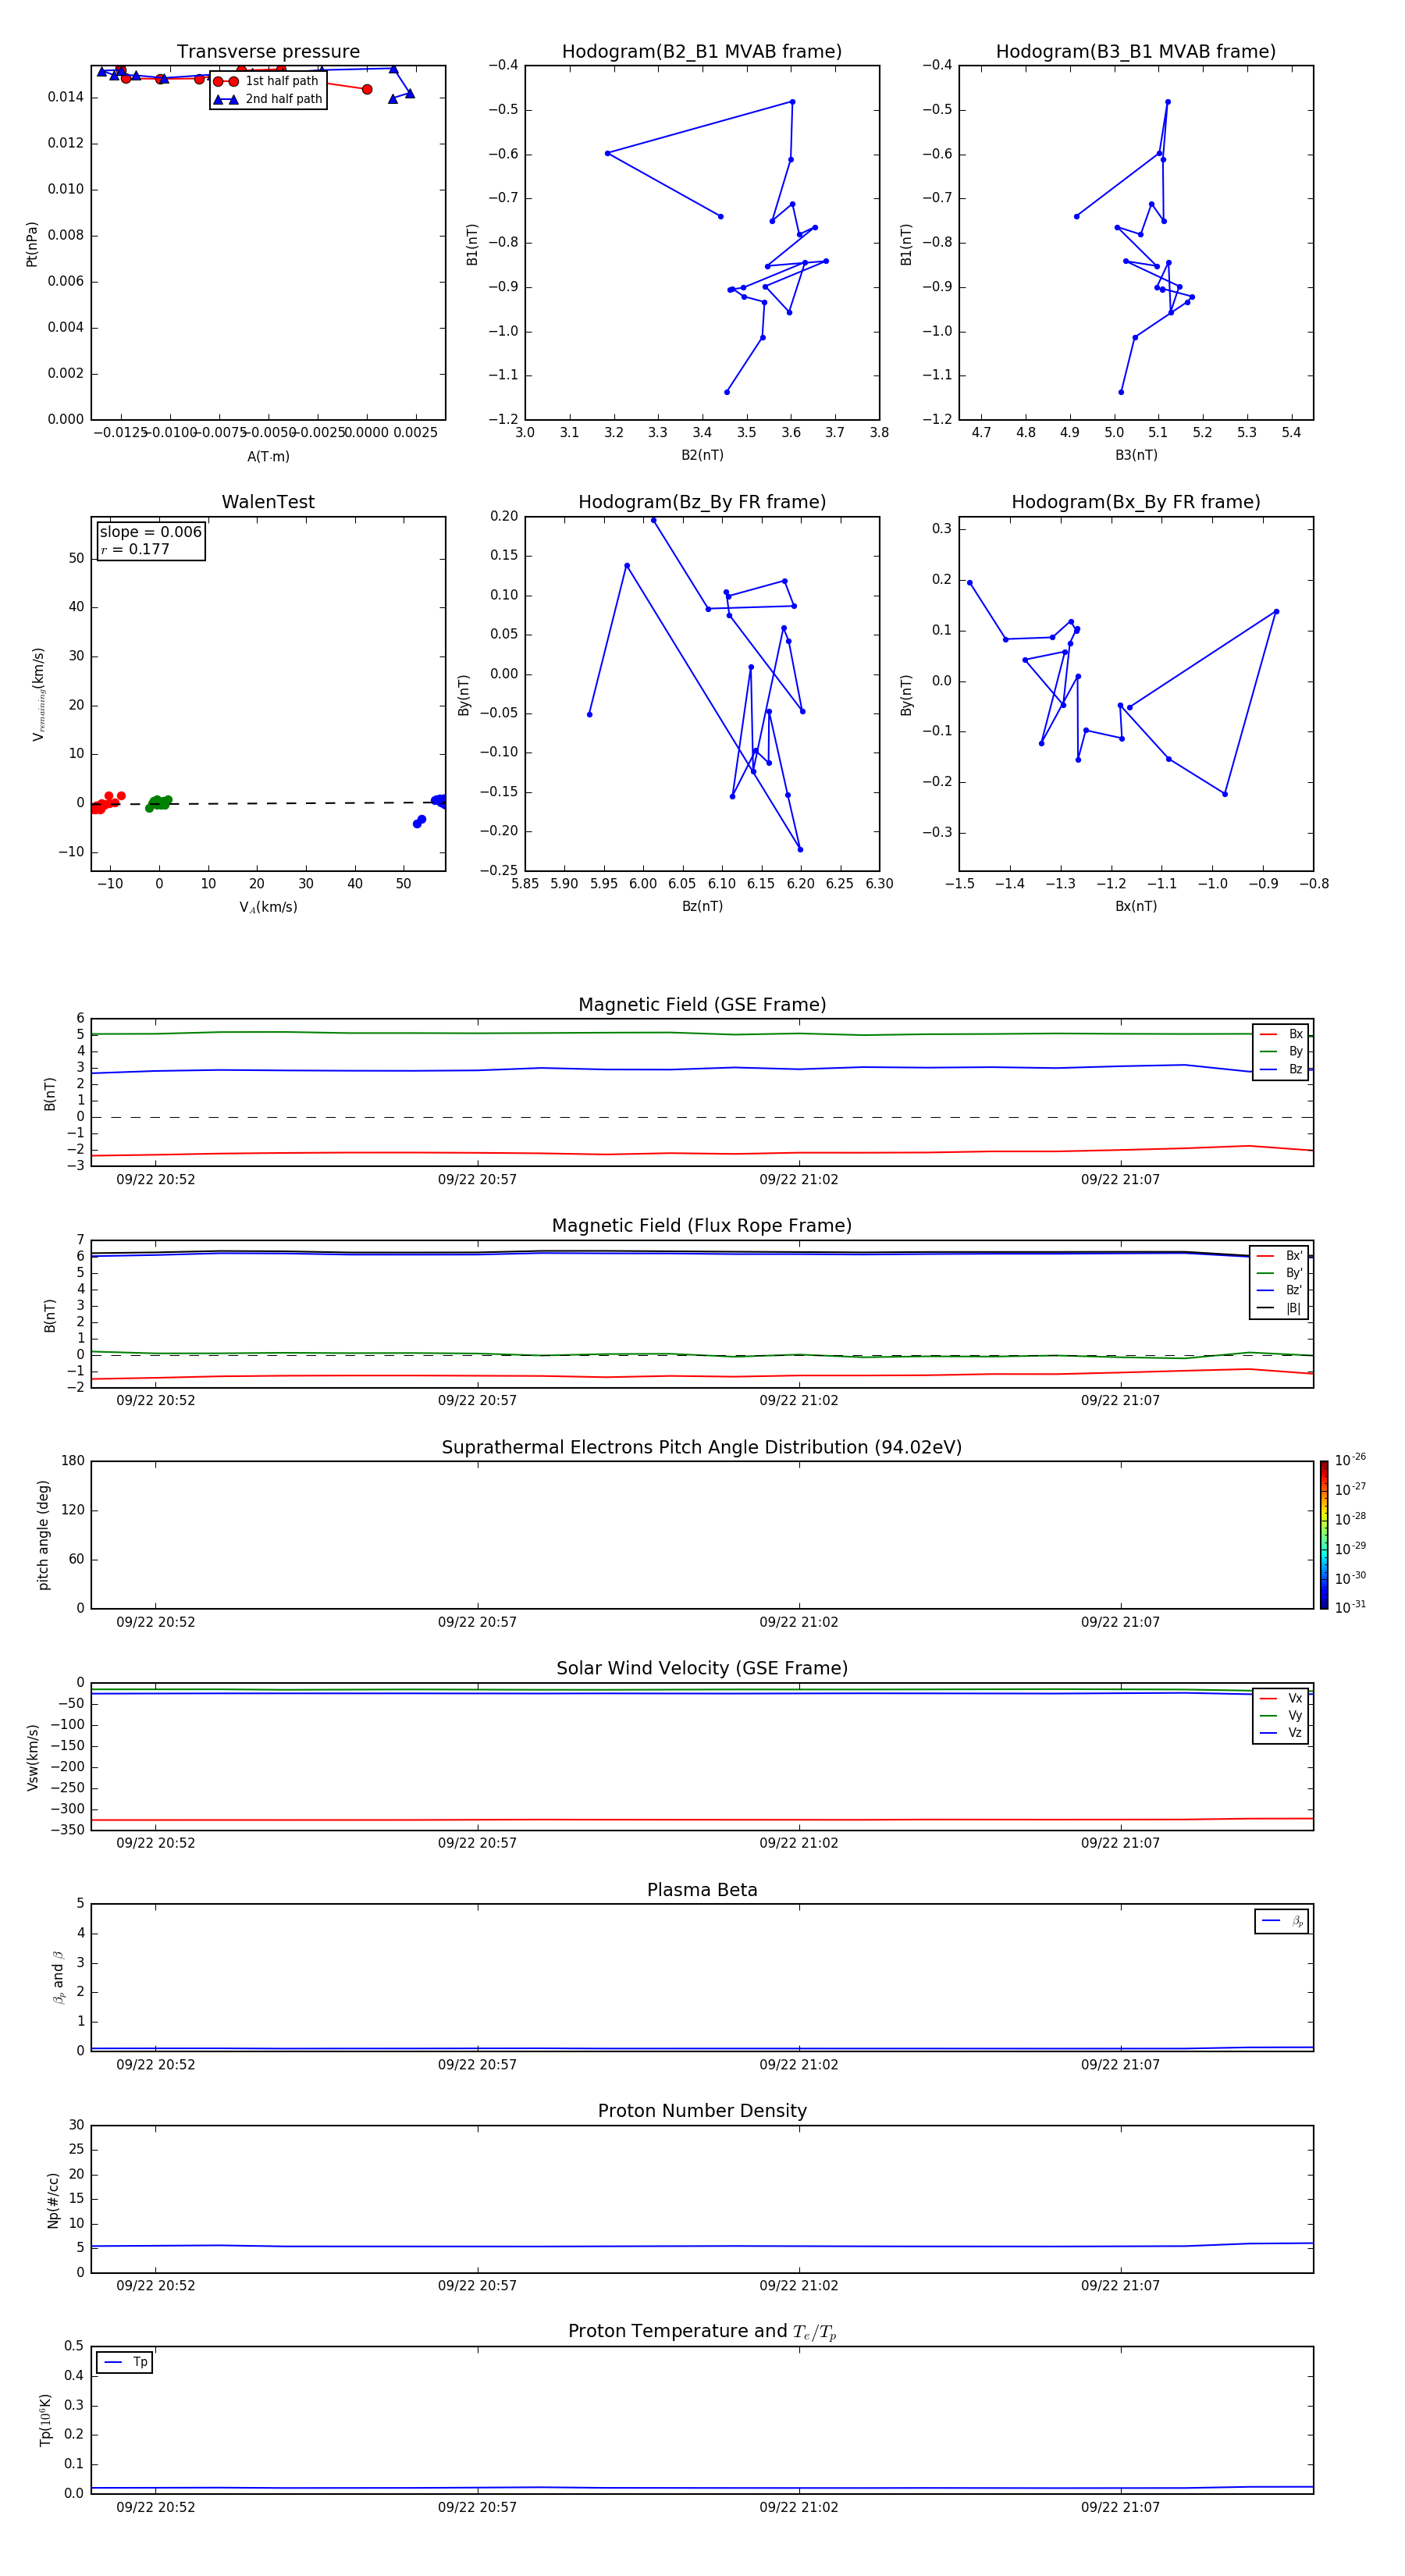Click the green cluster in WalenTest plot
The width and height of the screenshot is (1405, 2576).
click(x=158, y=802)
